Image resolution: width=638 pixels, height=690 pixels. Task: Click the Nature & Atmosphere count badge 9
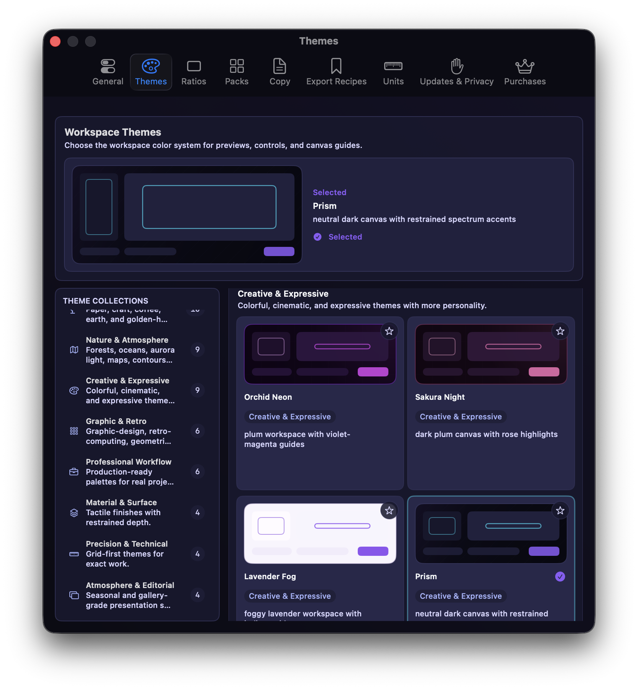[197, 350]
